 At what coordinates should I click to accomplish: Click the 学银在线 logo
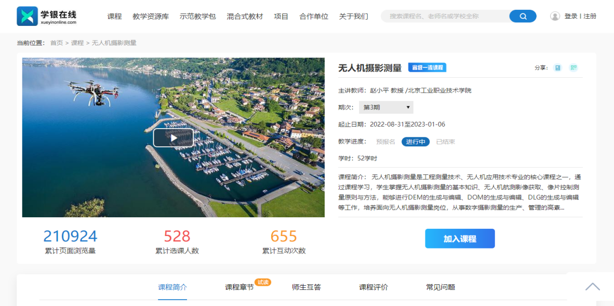tap(47, 16)
